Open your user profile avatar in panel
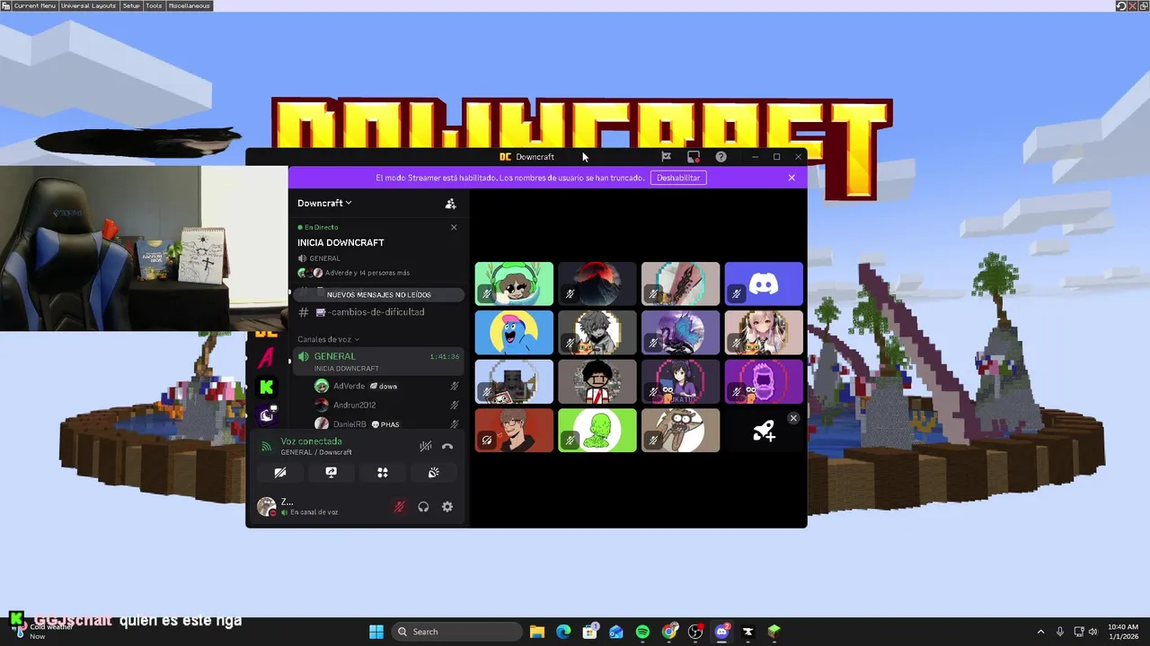The height and width of the screenshot is (646, 1150). click(267, 507)
